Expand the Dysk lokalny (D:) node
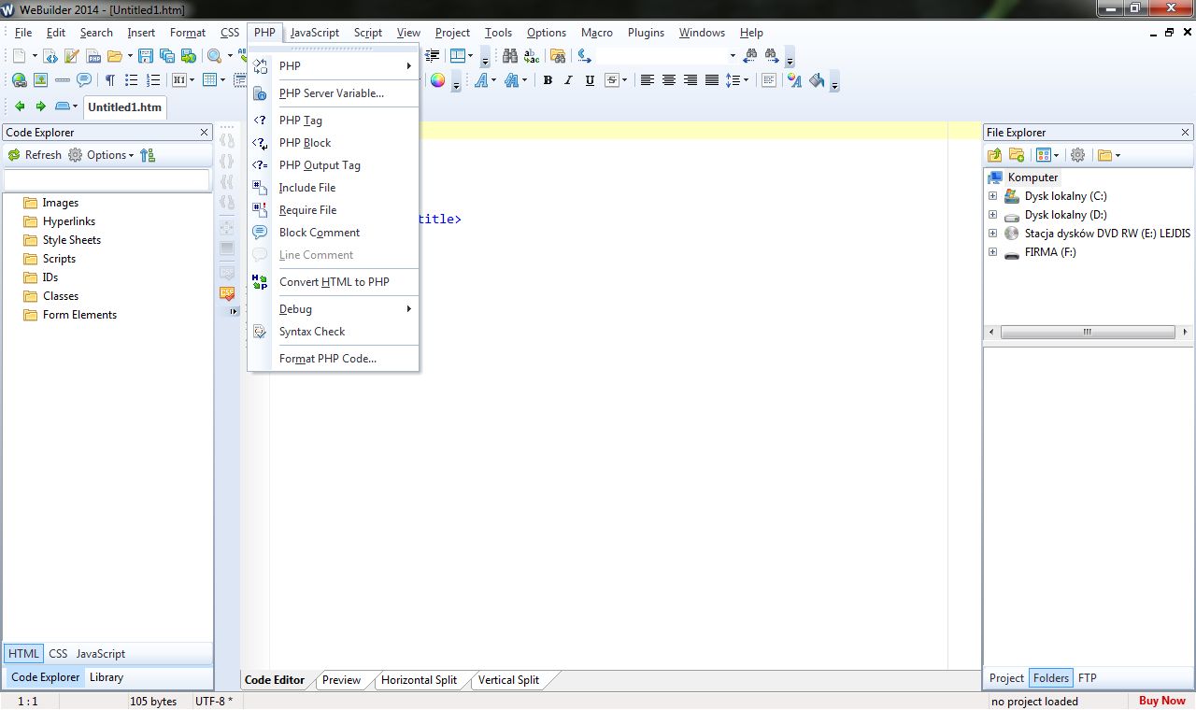1196x710 pixels. [x=993, y=215]
